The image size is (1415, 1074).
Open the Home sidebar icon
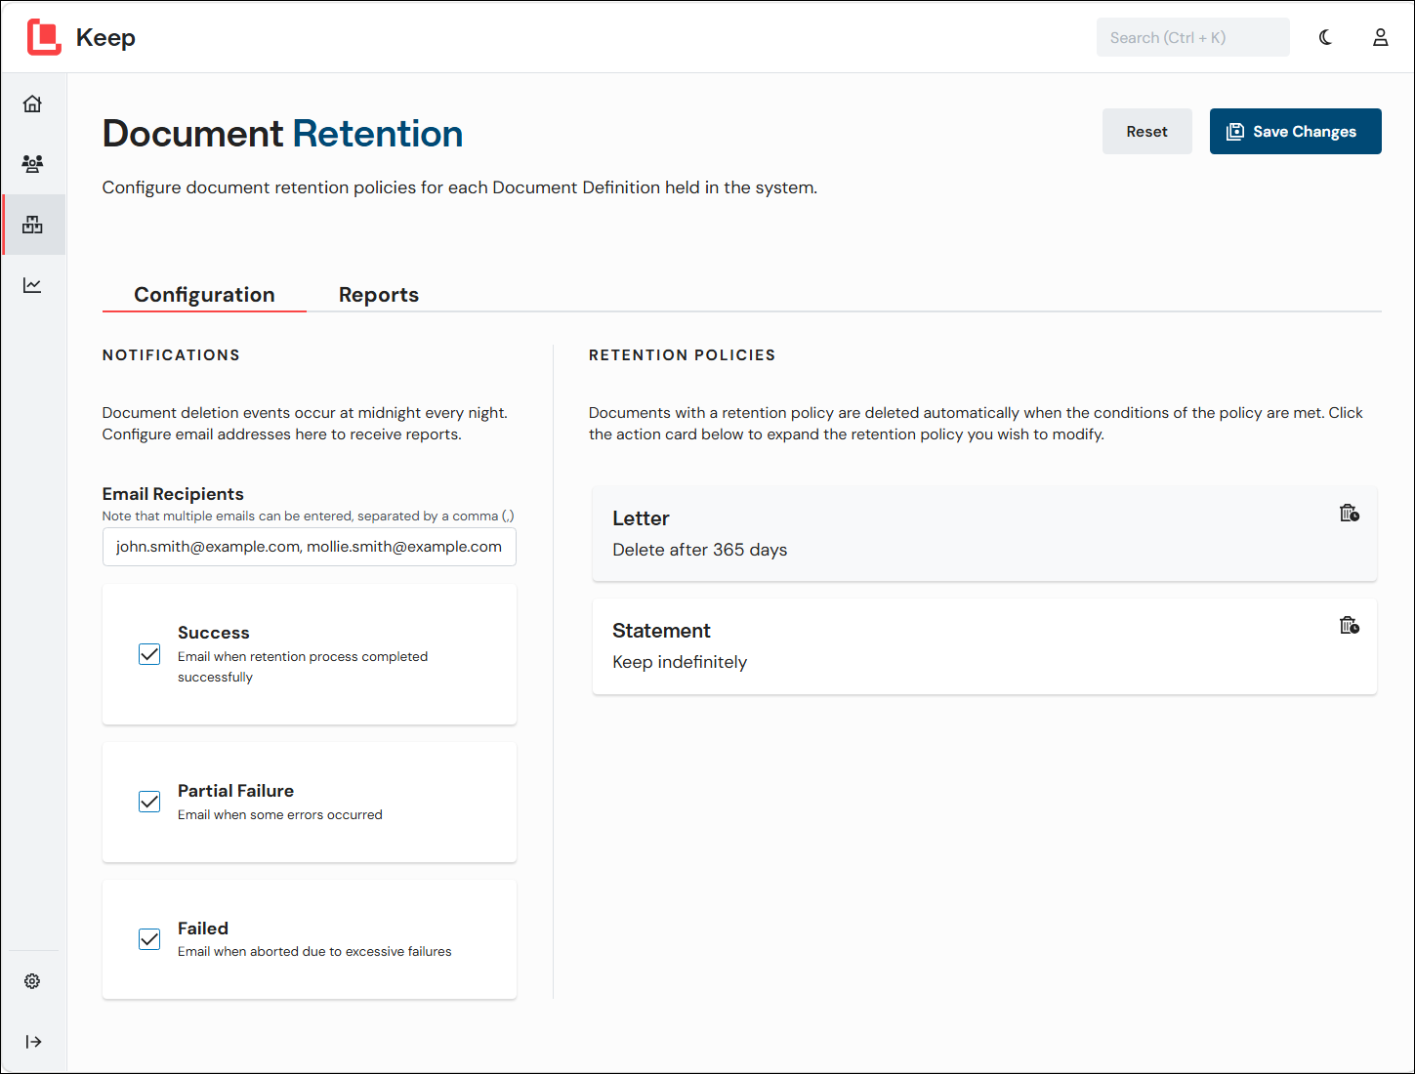[33, 103]
